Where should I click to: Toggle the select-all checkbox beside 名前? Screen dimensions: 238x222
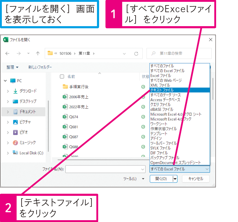tap(62, 76)
